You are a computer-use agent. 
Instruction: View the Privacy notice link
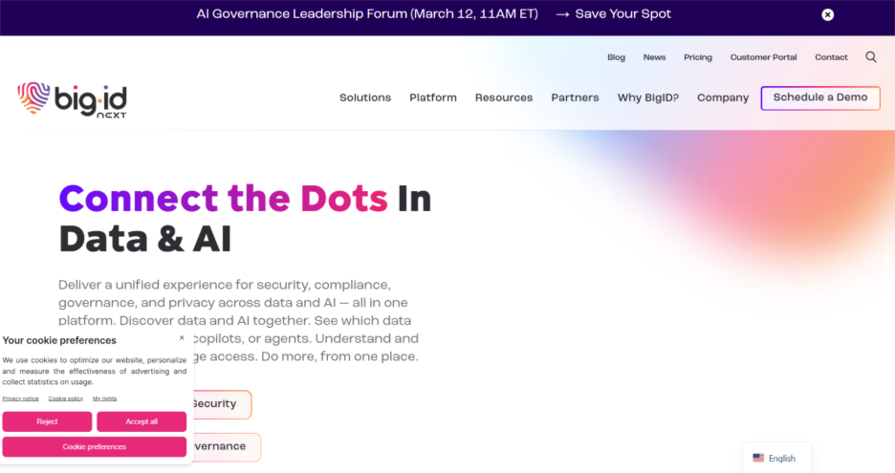(20, 398)
